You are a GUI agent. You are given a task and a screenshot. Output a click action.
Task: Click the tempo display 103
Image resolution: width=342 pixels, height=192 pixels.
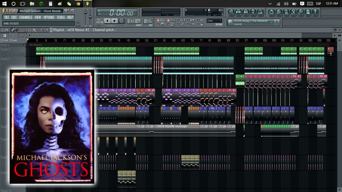(134, 21)
